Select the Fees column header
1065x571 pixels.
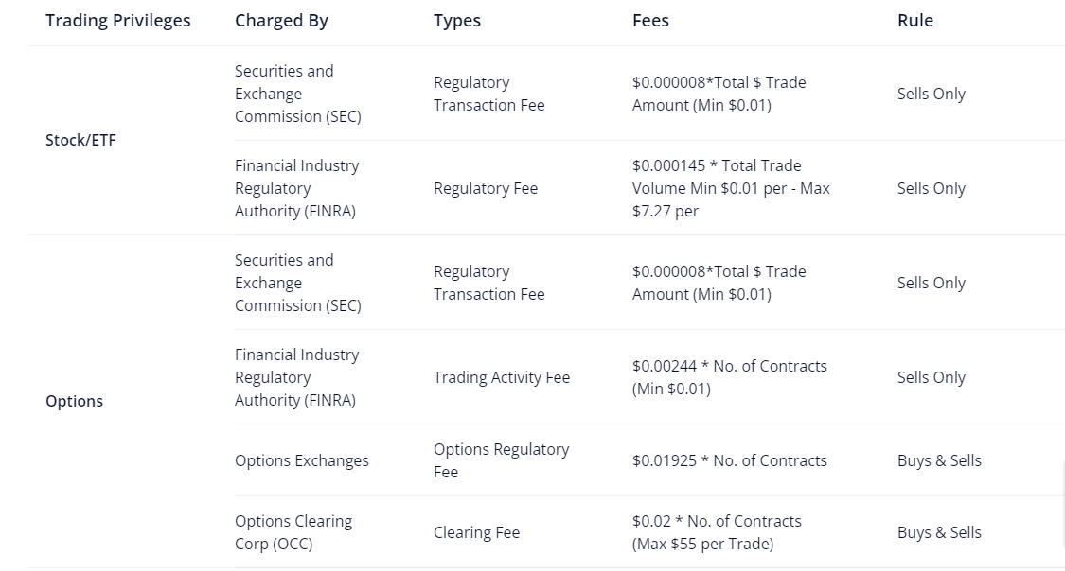click(650, 21)
